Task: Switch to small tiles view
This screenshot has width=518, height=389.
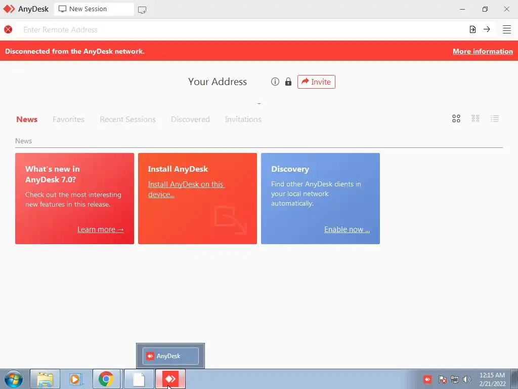Action: click(x=476, y=119)
